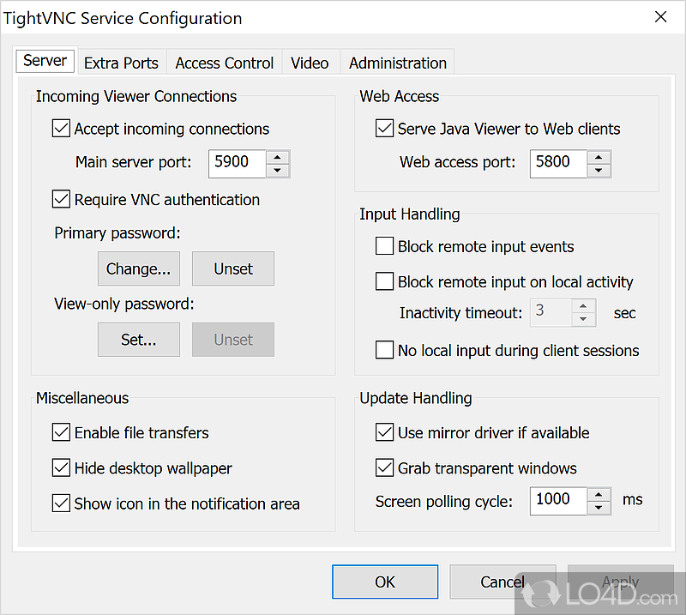Focus the Screen polling cycle field

coord(557,500)
